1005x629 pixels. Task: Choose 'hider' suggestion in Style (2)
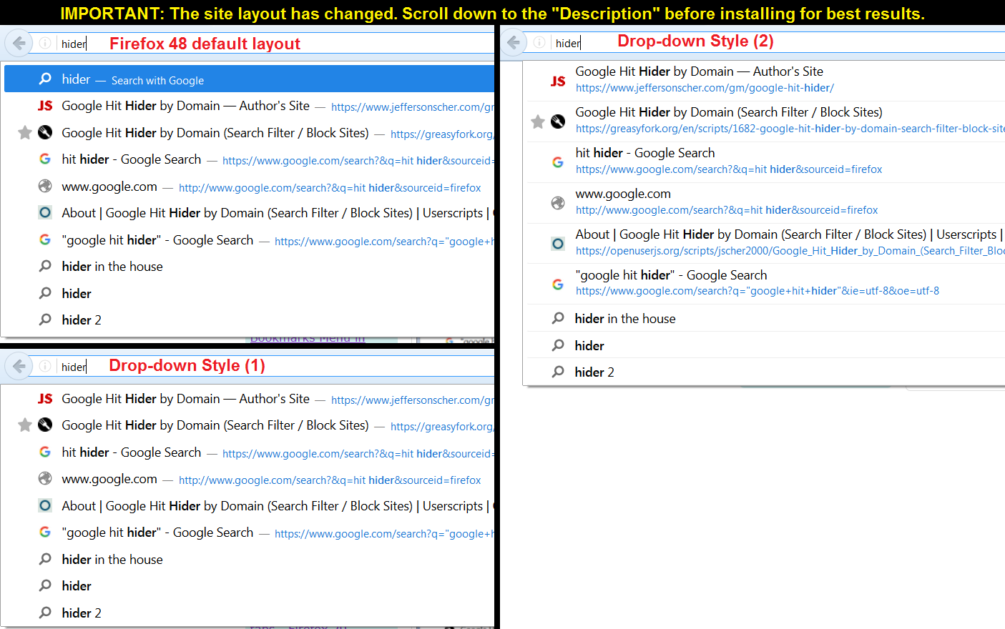point(589,346)
